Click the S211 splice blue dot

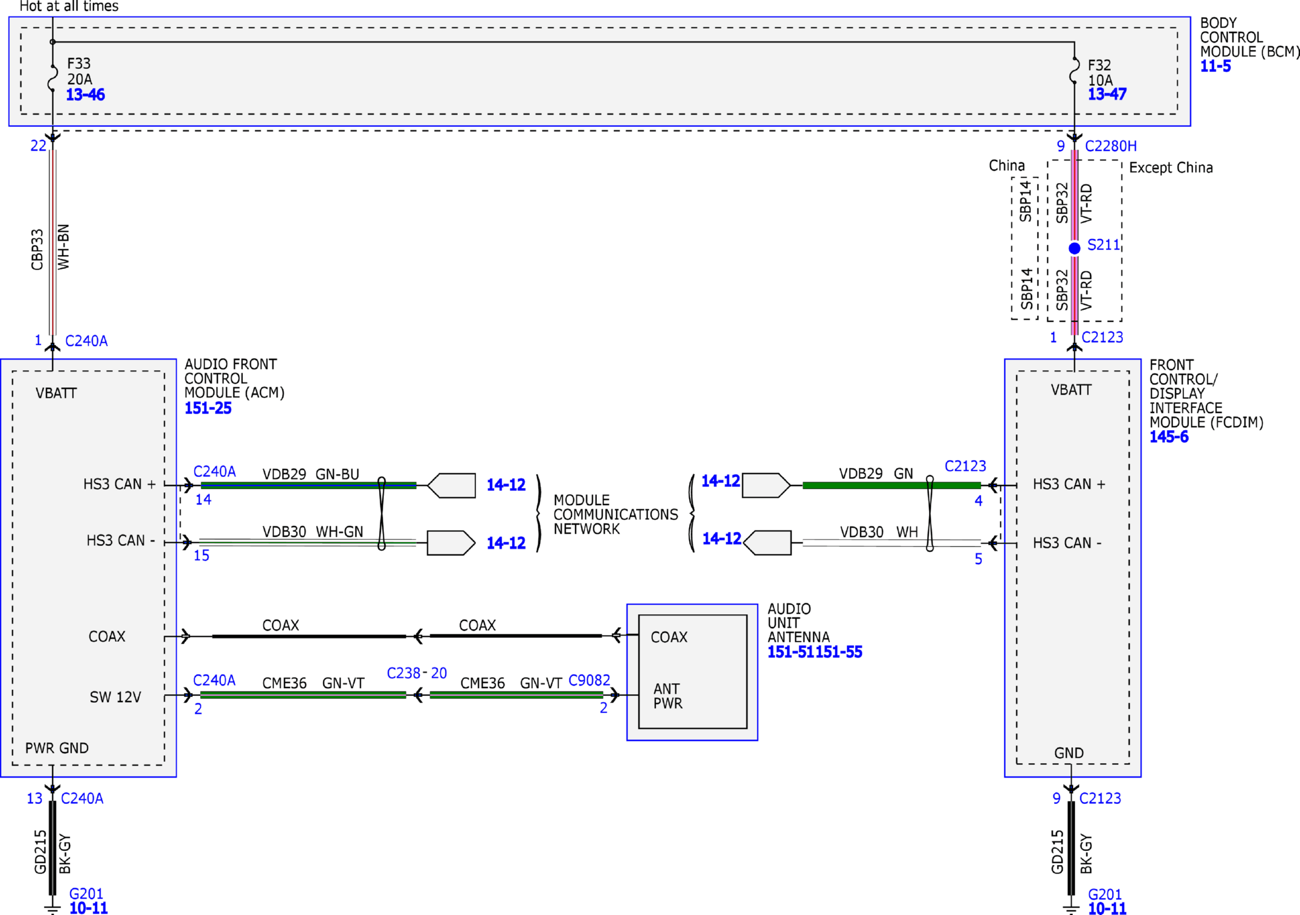click(1074, 248)
